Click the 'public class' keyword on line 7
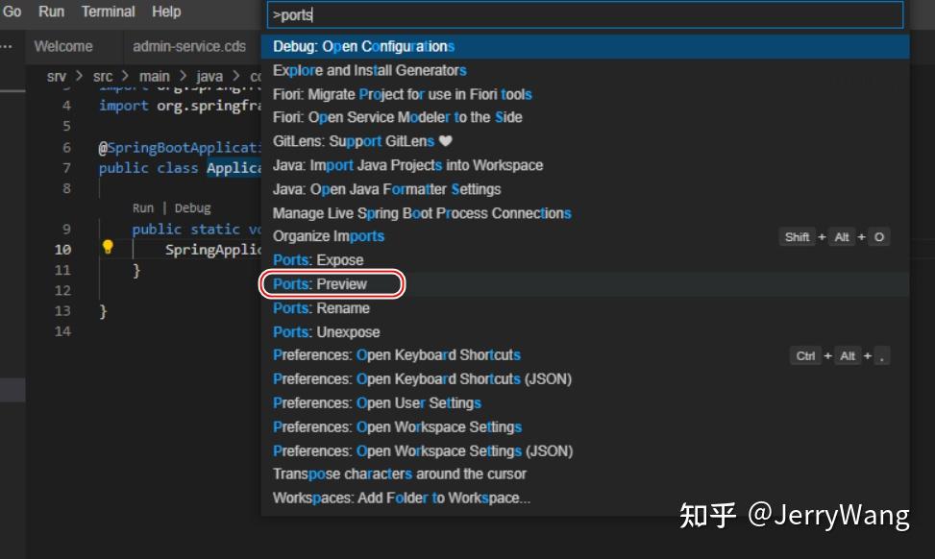The image size is (935, 559). (149, 168)
